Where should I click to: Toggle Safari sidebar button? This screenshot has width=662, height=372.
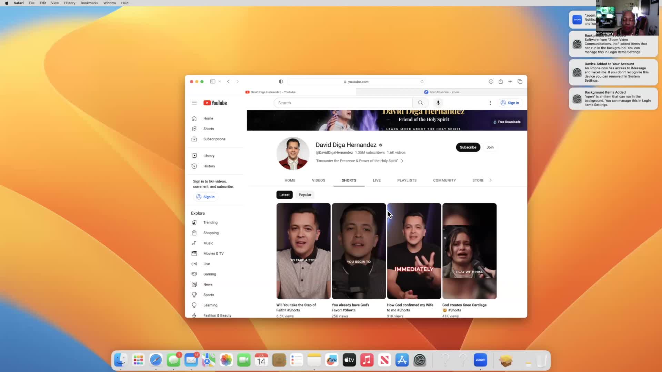pyautogui.click(x=213, y=82)
